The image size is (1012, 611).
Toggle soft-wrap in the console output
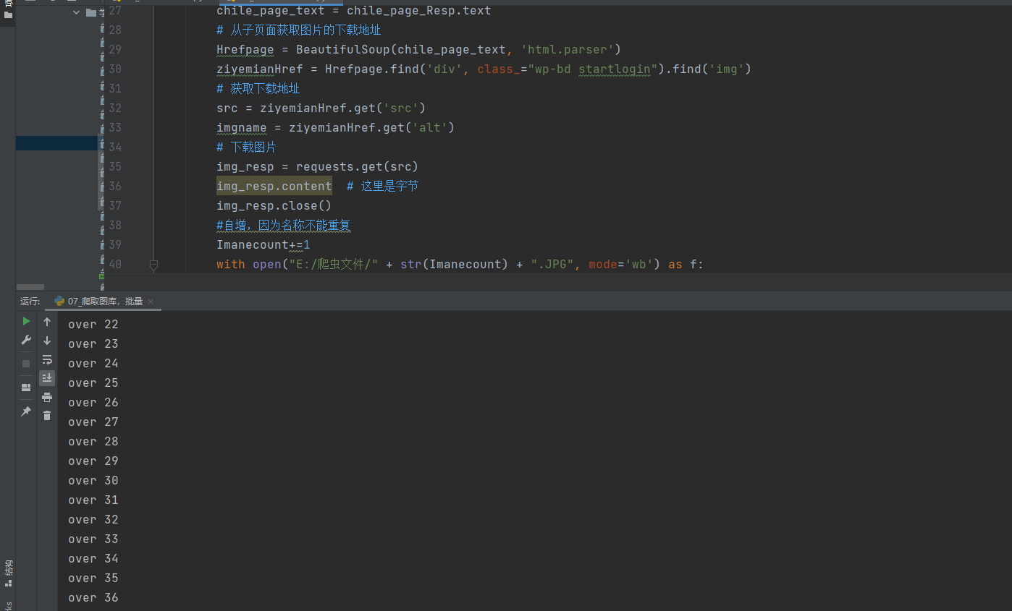(47, 359)
